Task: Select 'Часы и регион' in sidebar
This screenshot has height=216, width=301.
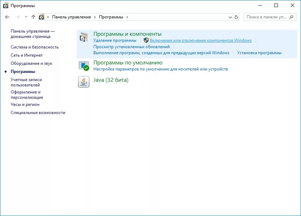Action: point(25,104)
